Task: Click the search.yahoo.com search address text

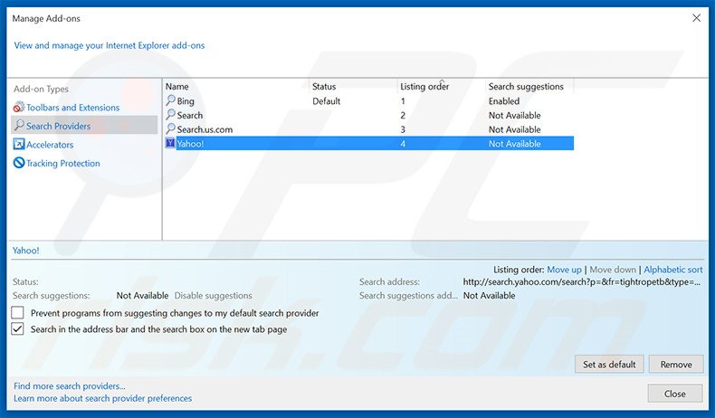Action: click(581, 281)
